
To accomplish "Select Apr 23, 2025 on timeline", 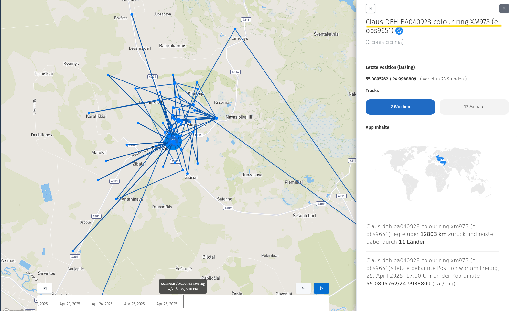I will [70, 304].
